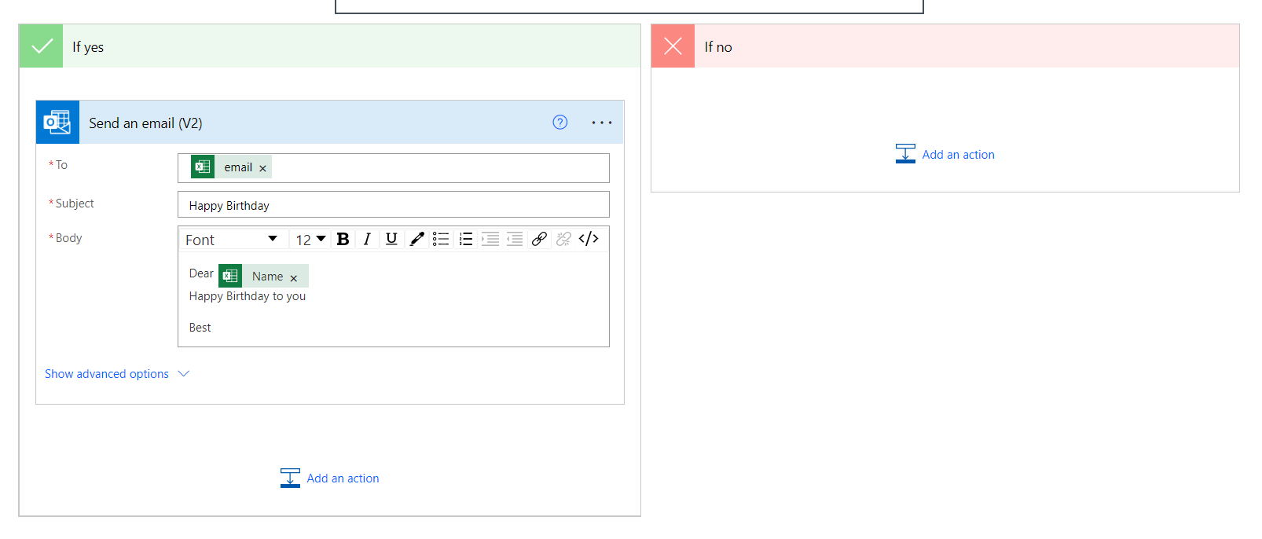
Task: Add an action in If no branch
Action: (945, 155)
